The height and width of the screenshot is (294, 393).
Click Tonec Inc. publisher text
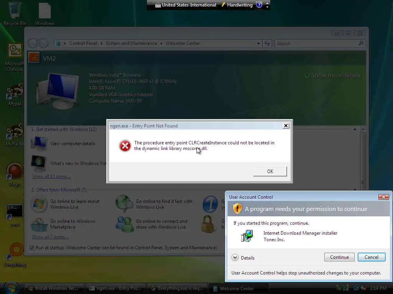(274, 240)
